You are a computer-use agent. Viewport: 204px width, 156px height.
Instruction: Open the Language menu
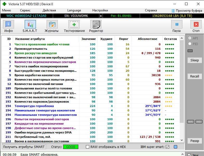(74, 10)
